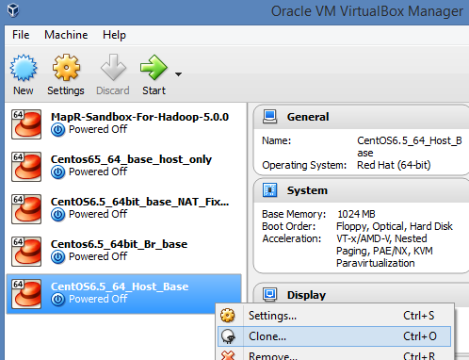Click power state icon under Centos65_64_base_host_only
The width and height of the screenshot is (469, 360).
58,172
